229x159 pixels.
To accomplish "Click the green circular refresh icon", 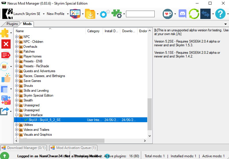I will click(194, 14).
